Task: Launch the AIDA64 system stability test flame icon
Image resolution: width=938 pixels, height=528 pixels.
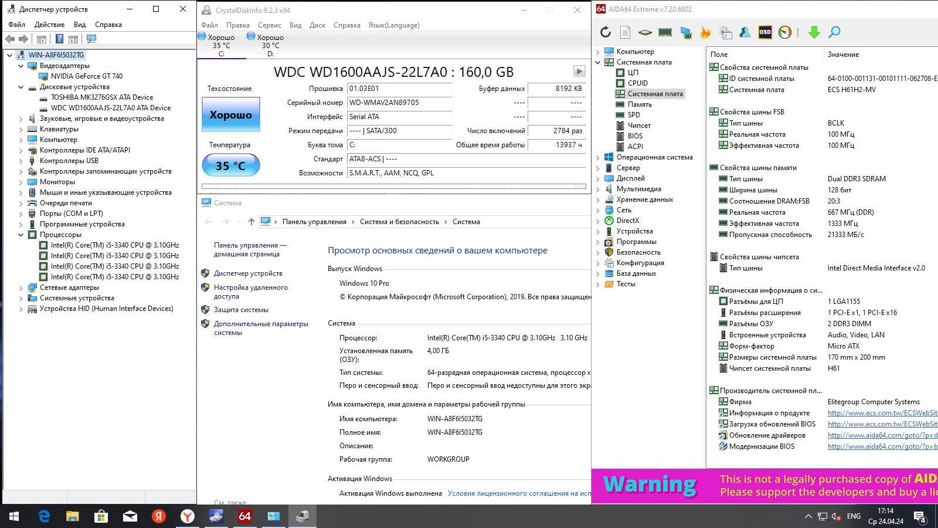Action: pos(705,32)
